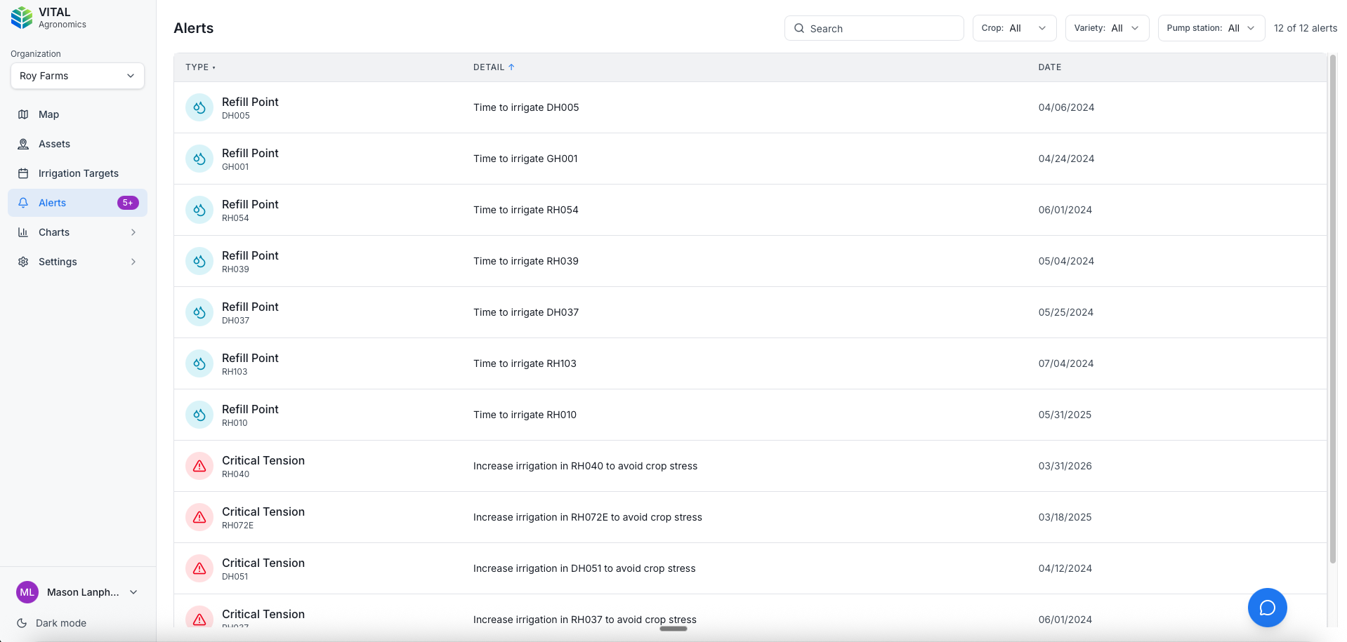This screenshot has width=1347, height=642.
Task: Open the Roy Farms organization dropdown
Action: click(x=77, y=76)
